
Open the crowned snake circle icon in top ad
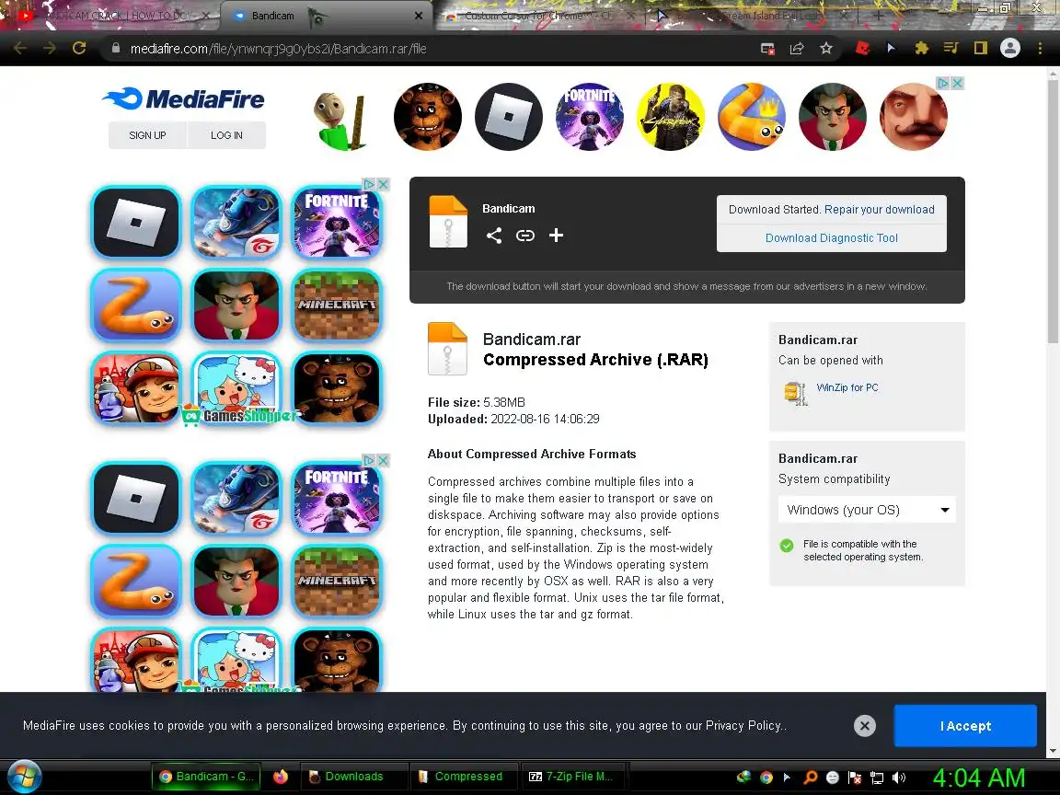752,116
